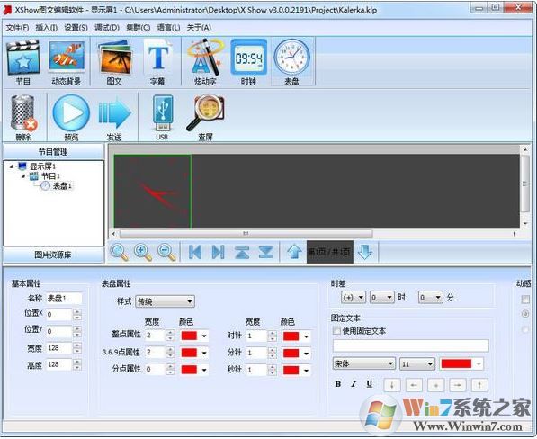Image resolution: width=537 pixels, height=439 pixels.
Task: Insert a 字幕 subtitle area
Action: (157, 62)
